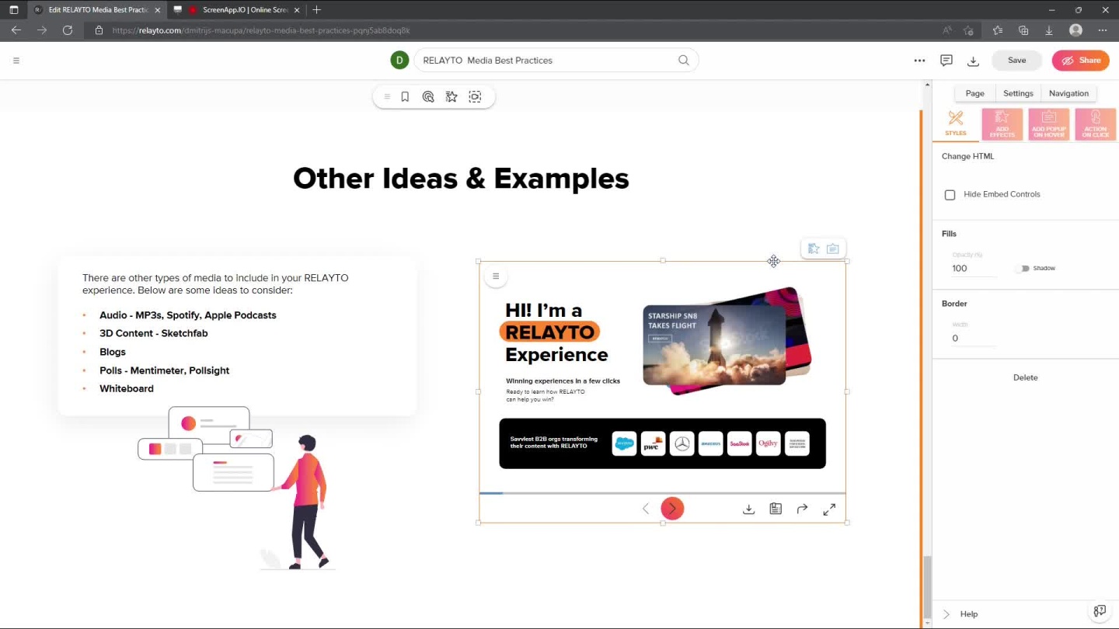Click the Share button
1119x629 pixels.
[x=1080, y=61]
